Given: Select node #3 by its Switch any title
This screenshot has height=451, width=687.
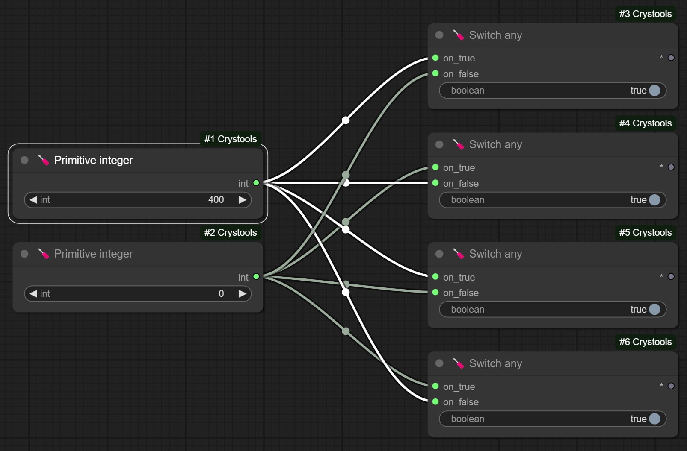Looking at the screenshot, I should tap(495, 35).
